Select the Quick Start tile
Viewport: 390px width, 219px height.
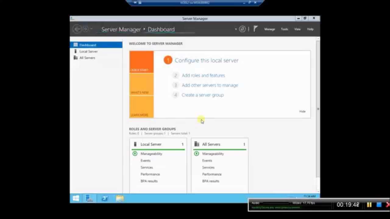(141, 62)
